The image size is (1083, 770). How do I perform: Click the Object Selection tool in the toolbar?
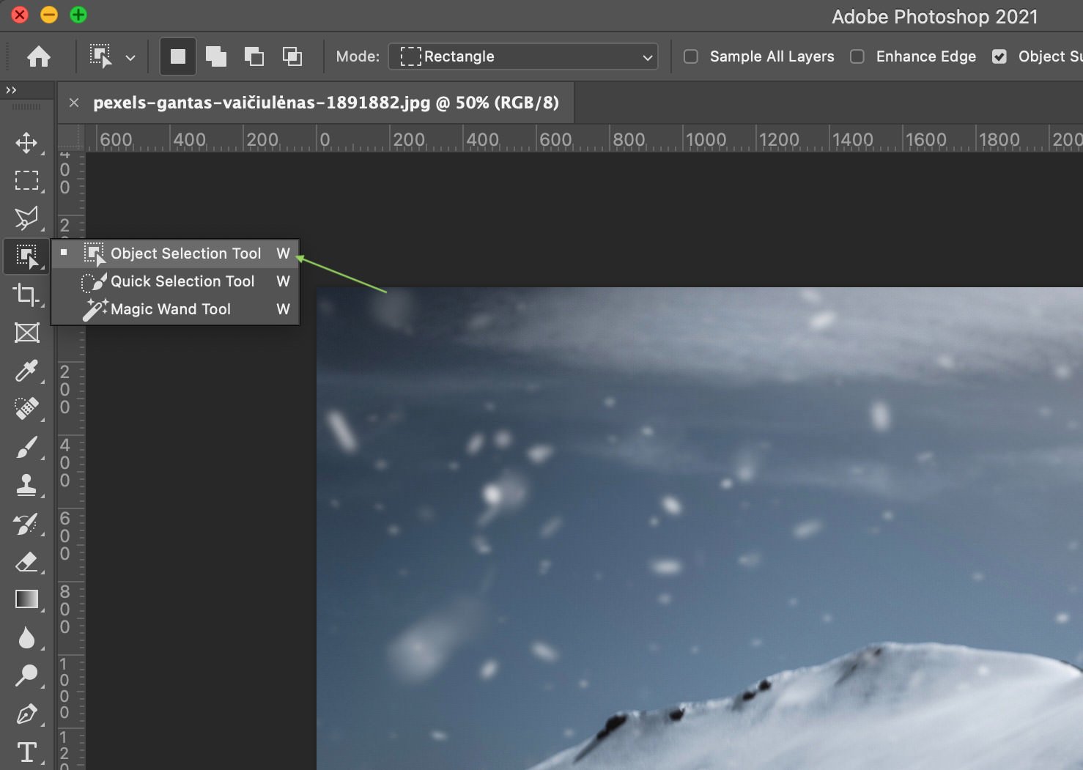coord(27,256)
